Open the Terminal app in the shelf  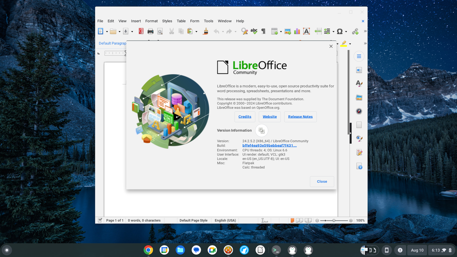pyautogui.click(x=276, y=250)
